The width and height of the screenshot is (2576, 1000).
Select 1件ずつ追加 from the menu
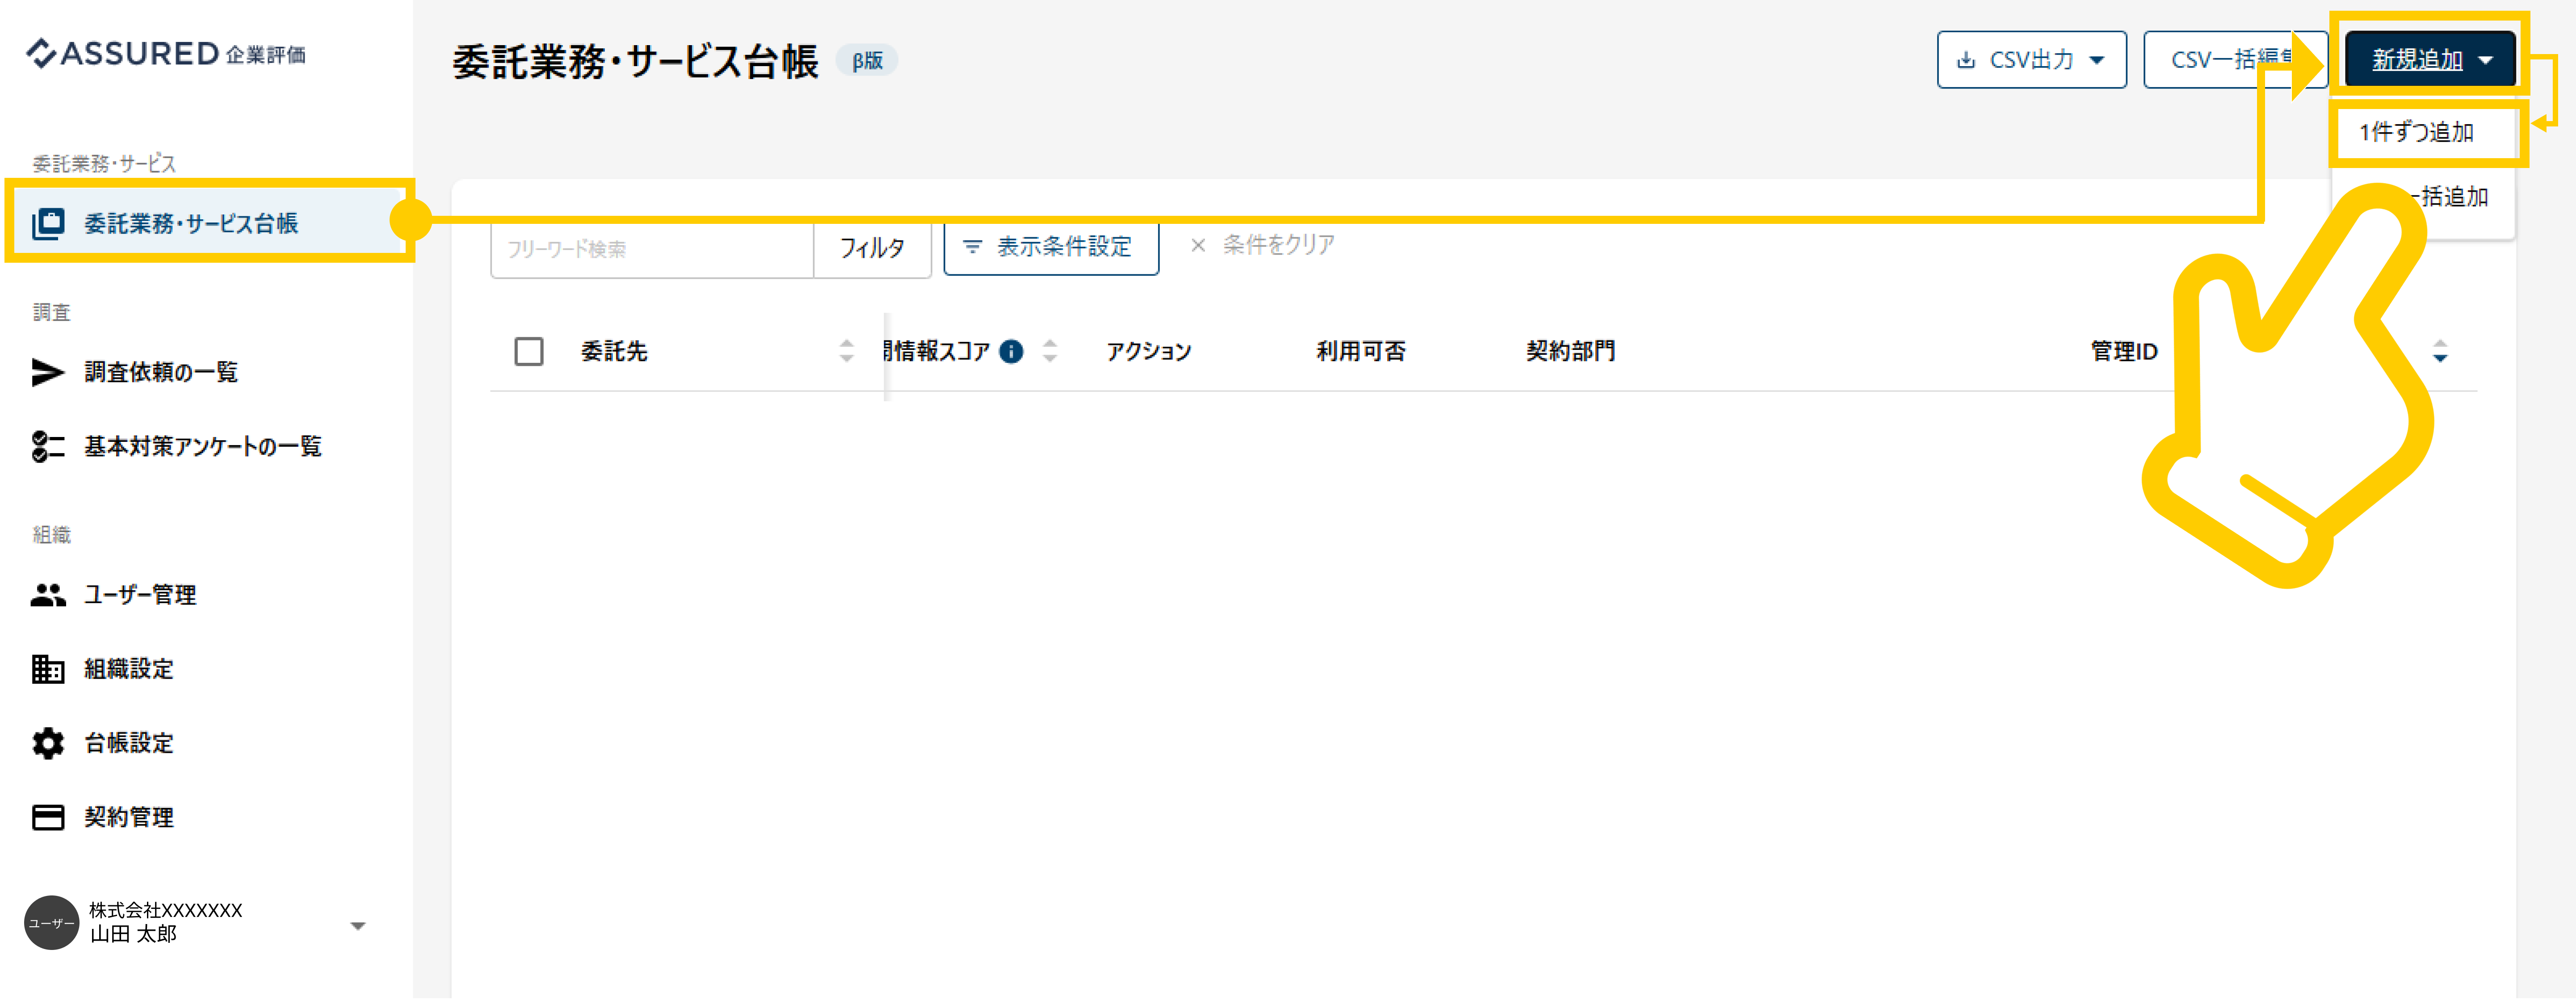[2417, 132]
